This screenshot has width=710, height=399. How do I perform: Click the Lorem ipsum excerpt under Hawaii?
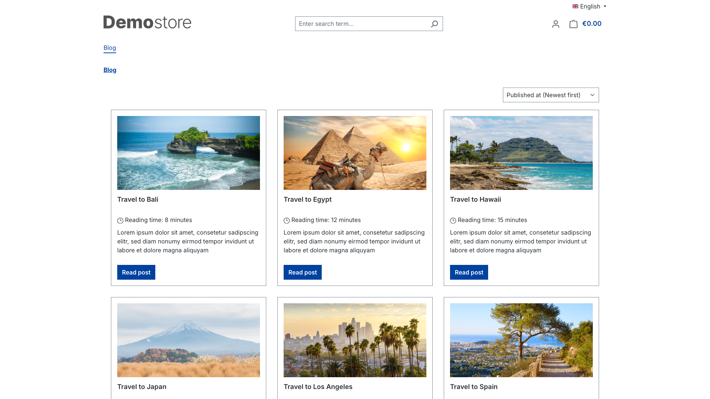521,241
